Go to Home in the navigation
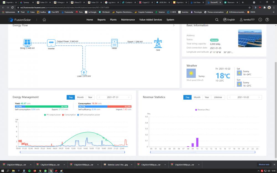Viewport: 277px width, 173px height. coord(89,20)
